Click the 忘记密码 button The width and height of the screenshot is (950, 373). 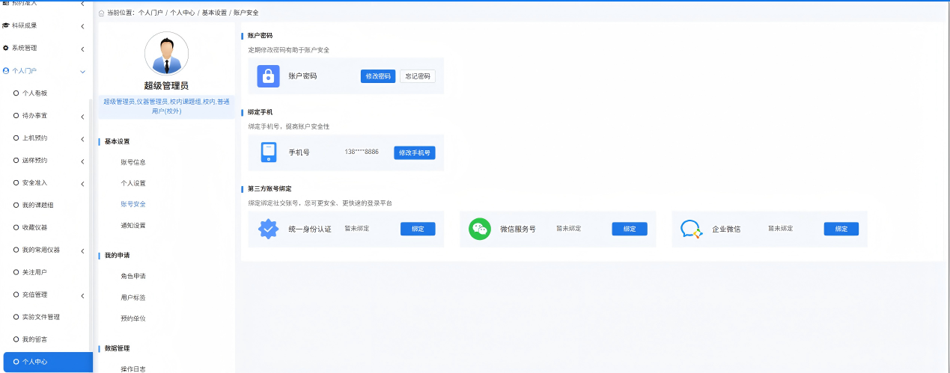coord(418,76)
